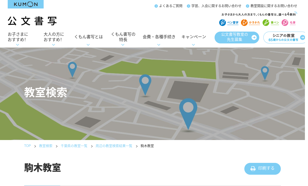This screenshot has width=308, height=186.
Task: Expand chevron under お子さまにおすすめ!
Action: 17,45
